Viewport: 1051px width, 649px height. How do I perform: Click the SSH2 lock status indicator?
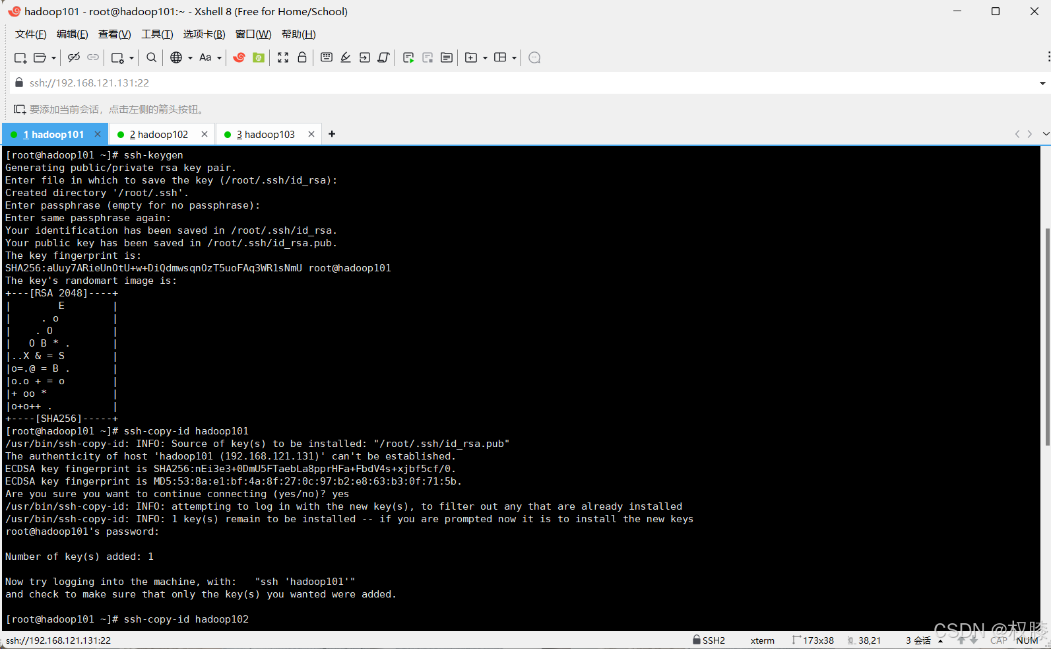[x=709, y=640]
